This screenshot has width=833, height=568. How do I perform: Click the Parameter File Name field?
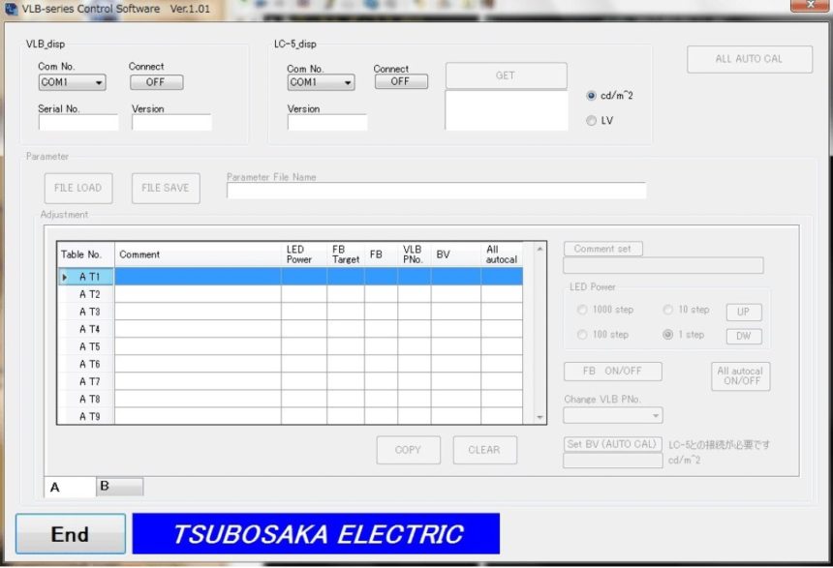(437, 191)
